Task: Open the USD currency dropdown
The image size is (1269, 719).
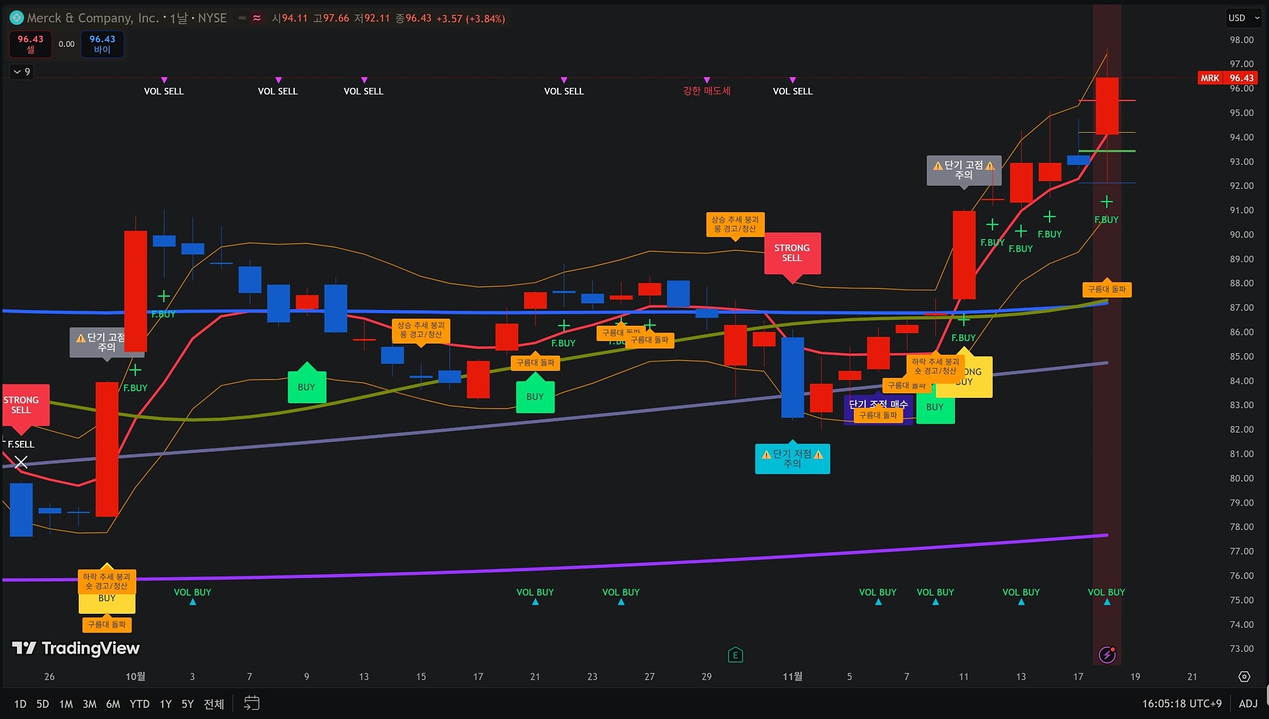Action: [x=1244, y=18]
